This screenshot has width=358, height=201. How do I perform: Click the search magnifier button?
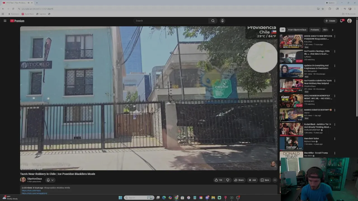pyautogui.click(x=213, y=21)
